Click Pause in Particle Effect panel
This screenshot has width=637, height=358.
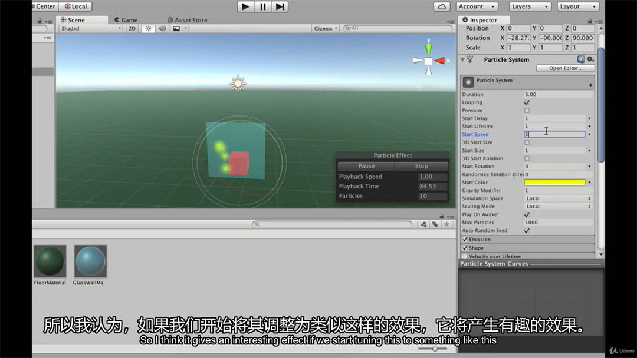click(366, 166)
